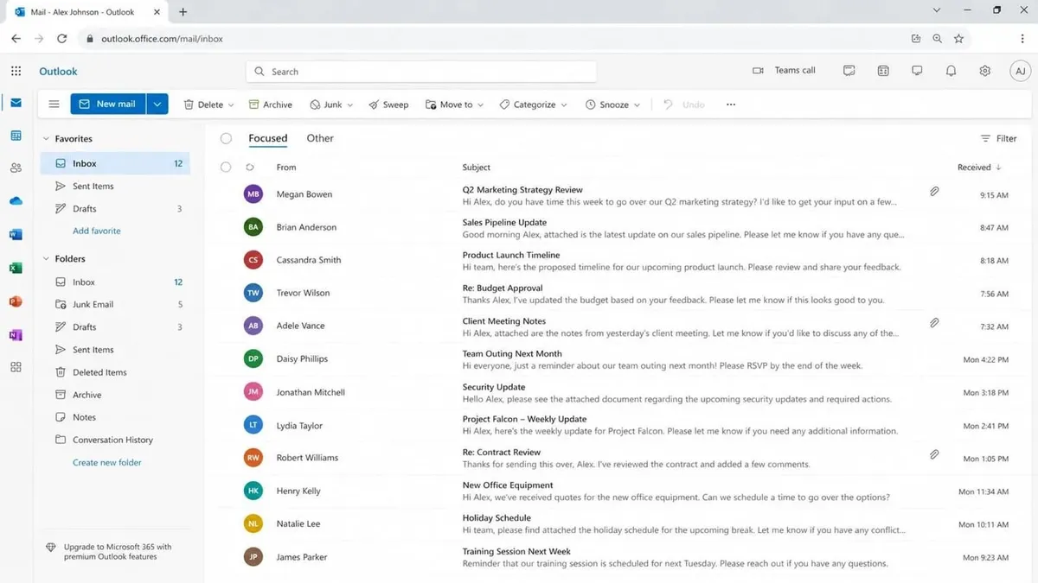Click the Sweep toolbar button
1038x583 pixels.
[388, 105]
